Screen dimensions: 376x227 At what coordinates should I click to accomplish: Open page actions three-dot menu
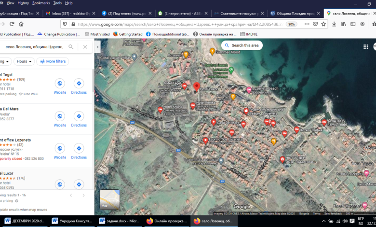[307, 24]
